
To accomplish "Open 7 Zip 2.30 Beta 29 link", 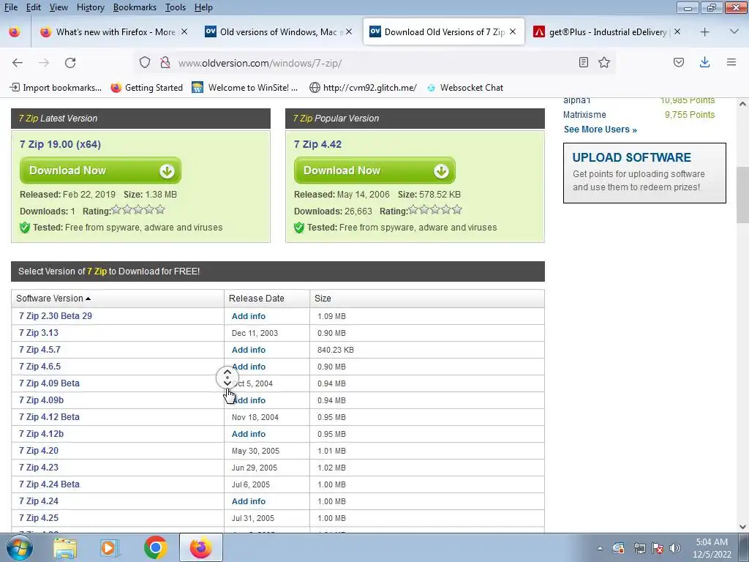I will [56, 316].
